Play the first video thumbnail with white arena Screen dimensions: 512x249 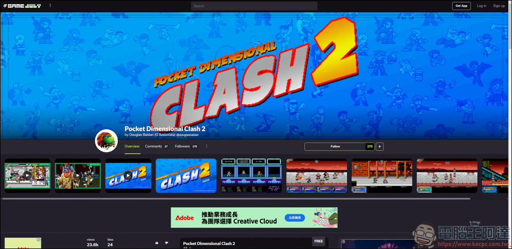(28, 176)
